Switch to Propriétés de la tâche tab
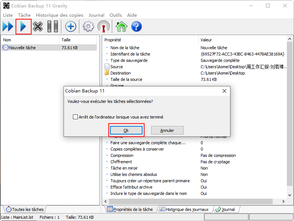The width and height of the screenshot is (294, 221). tap(130, 209)
